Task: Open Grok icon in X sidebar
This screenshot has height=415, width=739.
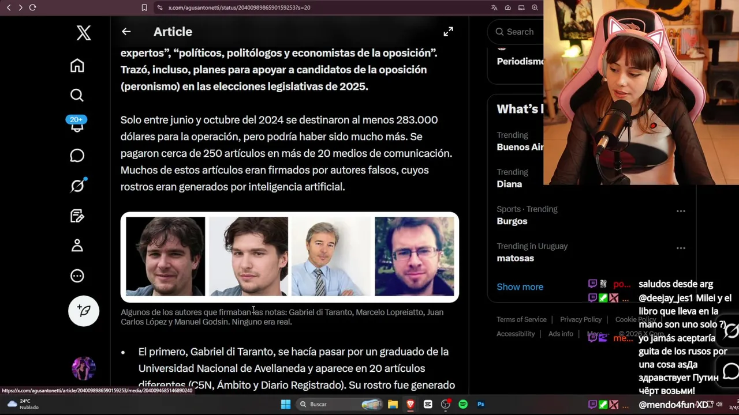Action: point(77,186)
